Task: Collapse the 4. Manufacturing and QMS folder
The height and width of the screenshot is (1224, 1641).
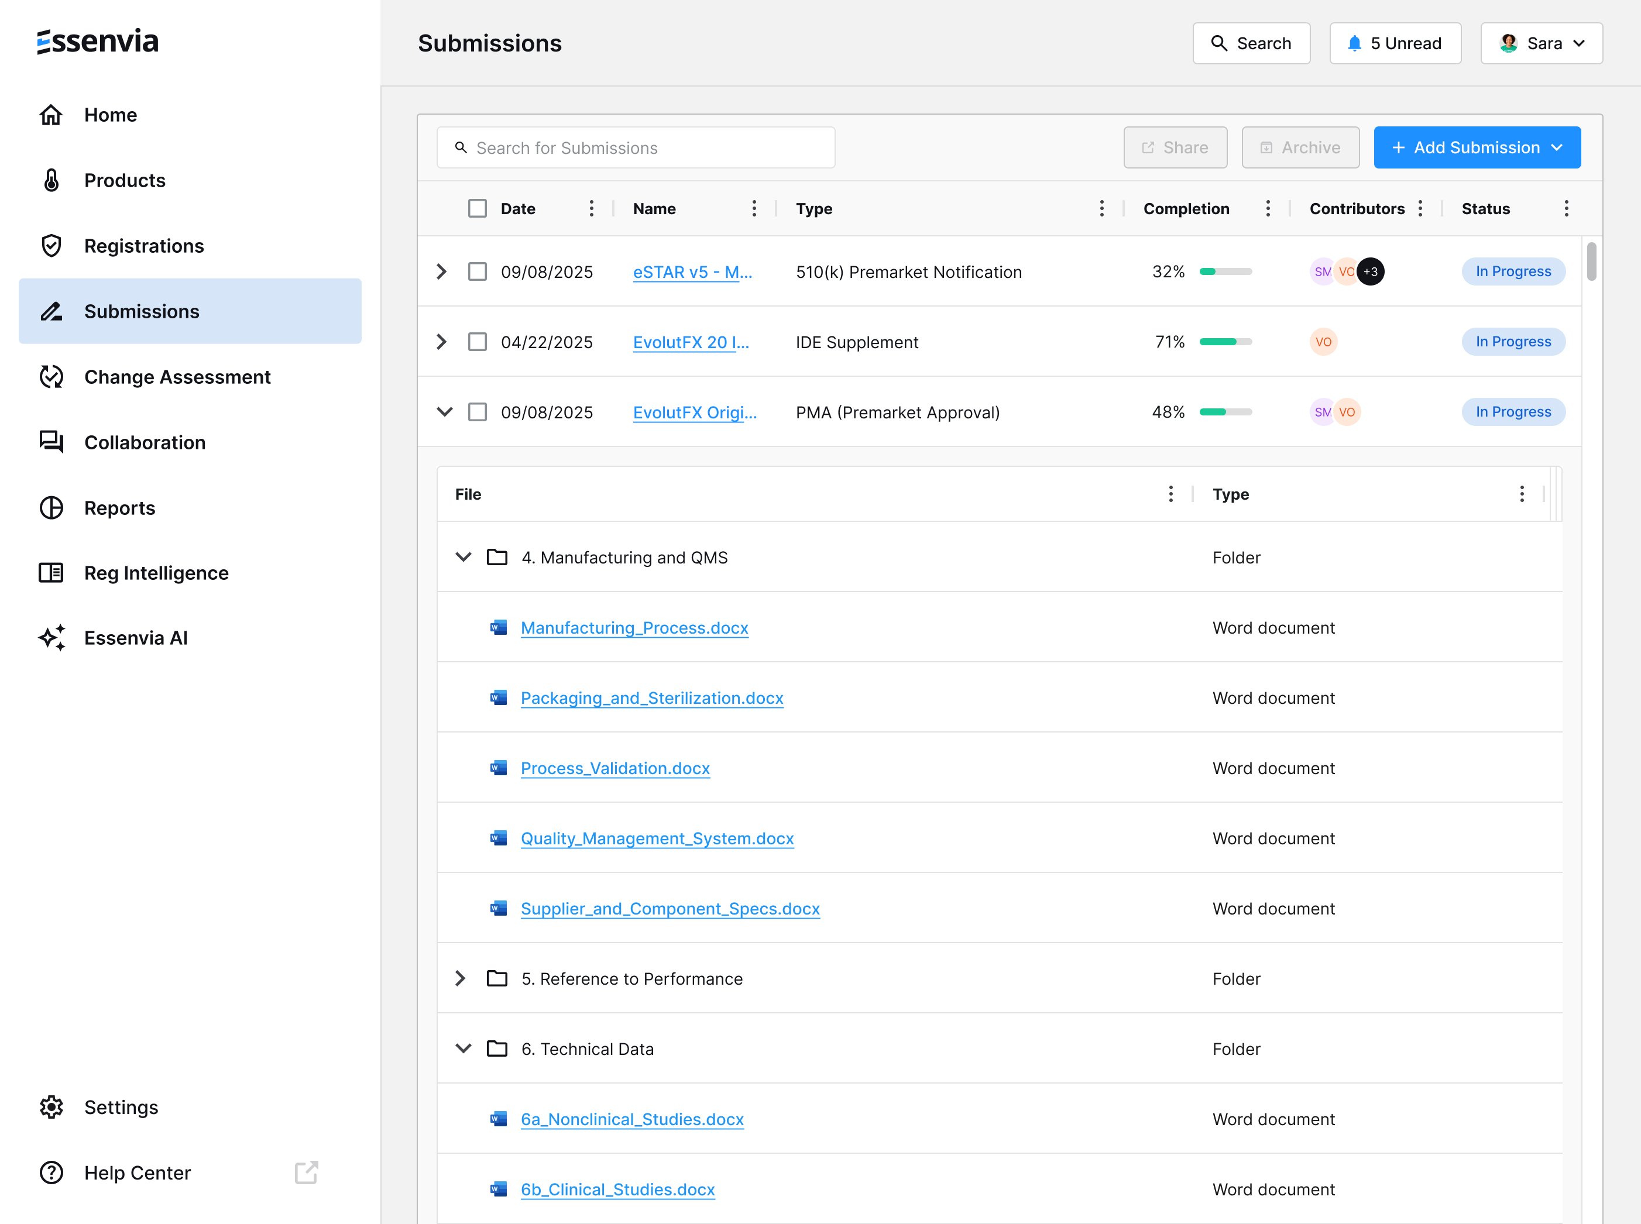Action: click(x=464, y=557)
